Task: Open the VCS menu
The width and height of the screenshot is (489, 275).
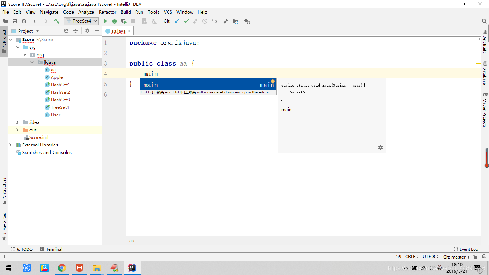Action: (x=168, y=12)
